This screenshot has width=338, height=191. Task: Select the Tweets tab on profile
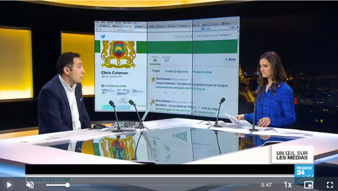[155, 71]
